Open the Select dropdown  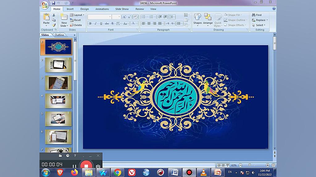point(259,25)
